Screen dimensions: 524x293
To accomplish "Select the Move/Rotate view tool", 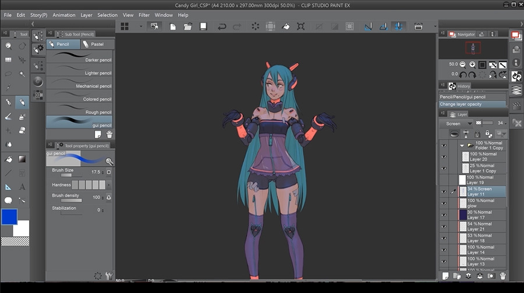I will tap(22, 46).
